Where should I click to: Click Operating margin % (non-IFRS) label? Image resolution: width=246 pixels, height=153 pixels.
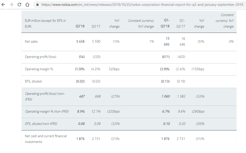(47, 112)
